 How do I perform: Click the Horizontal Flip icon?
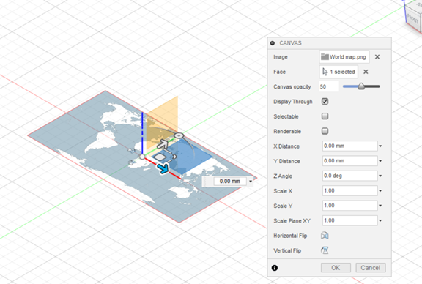click(325, 236)
